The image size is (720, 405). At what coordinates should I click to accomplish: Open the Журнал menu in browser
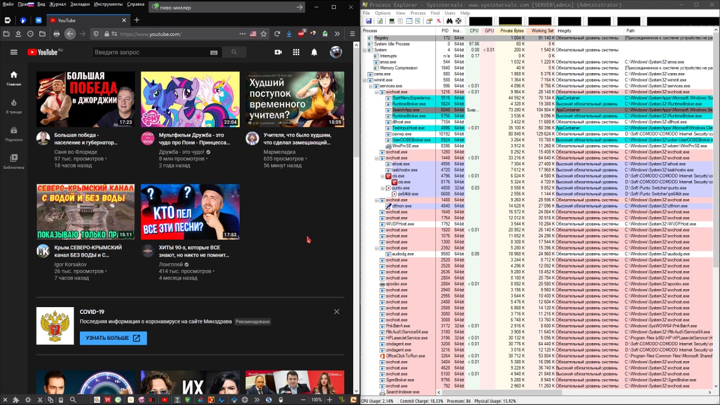click(57, 4)
